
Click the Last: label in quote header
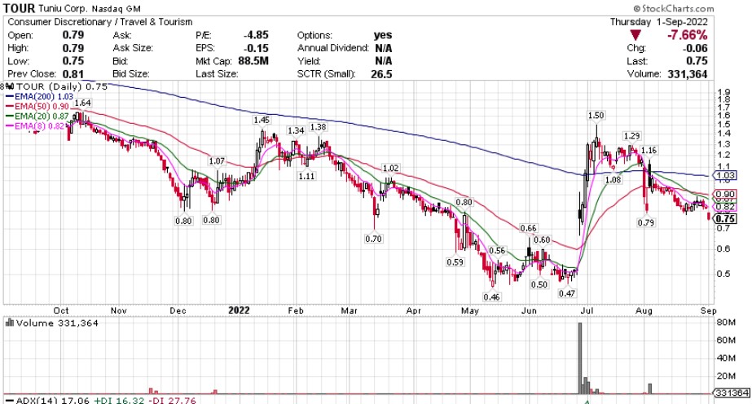[637, 61]
